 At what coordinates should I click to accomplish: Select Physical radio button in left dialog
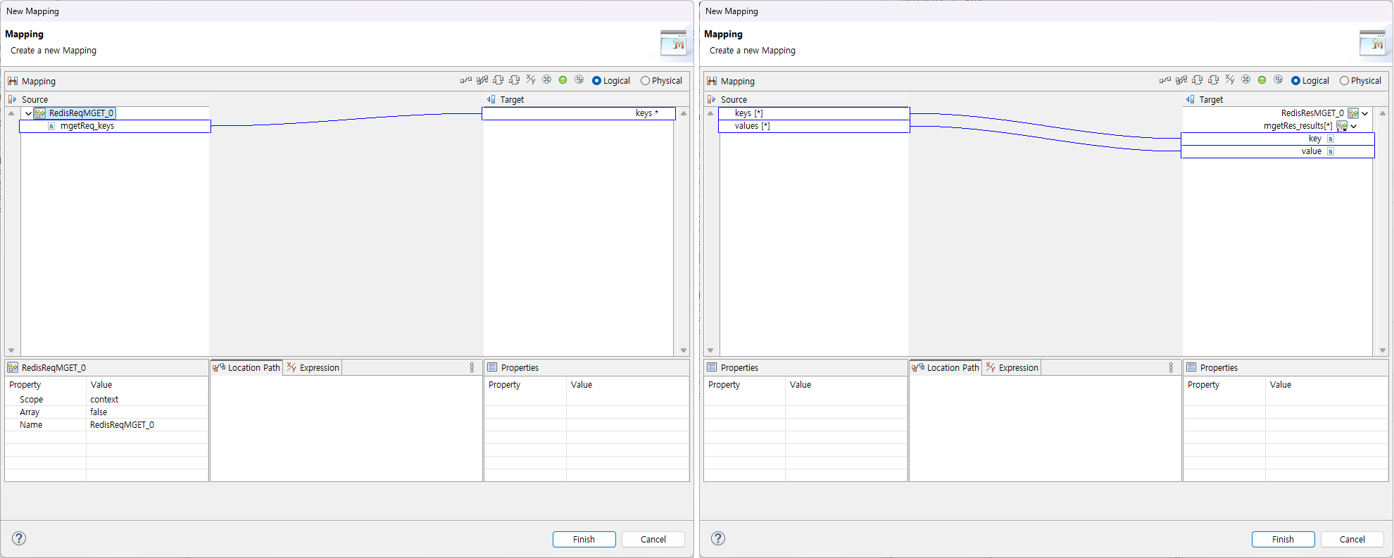645,81
